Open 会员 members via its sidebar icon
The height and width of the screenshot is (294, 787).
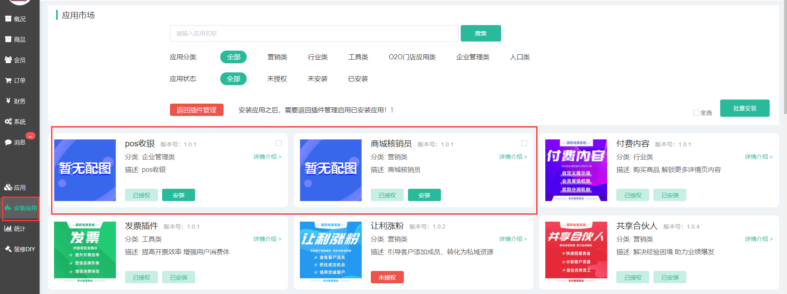[x=8, y=60]
